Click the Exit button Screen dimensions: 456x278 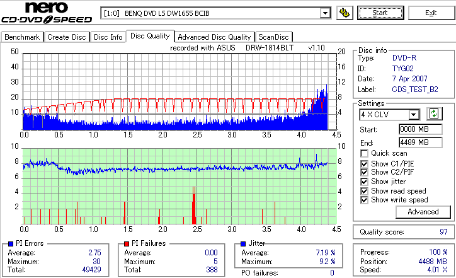(x=431, y=13)
